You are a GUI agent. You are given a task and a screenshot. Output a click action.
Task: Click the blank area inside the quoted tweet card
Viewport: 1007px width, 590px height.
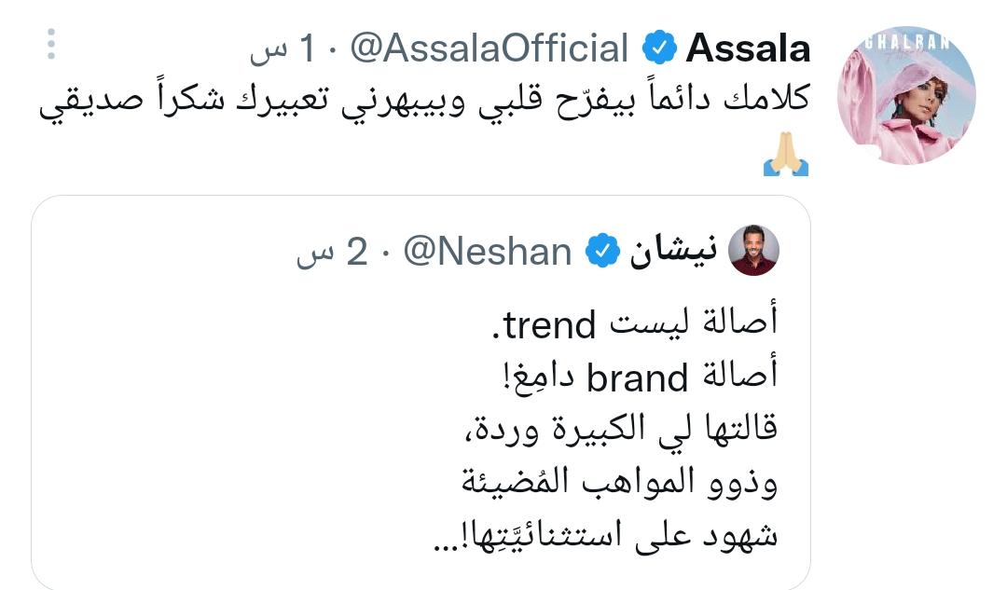coord(233,419)
